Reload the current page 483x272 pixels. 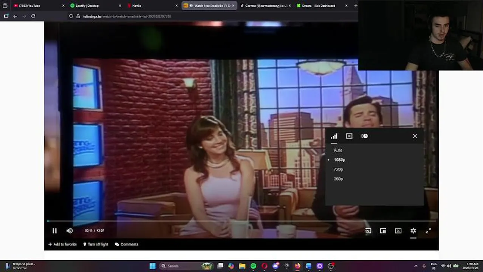[x=33, y=16]
